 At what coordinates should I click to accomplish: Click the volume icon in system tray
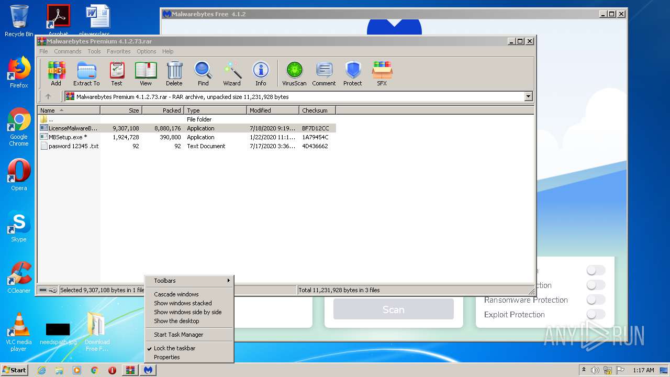[x=595, y=370]
